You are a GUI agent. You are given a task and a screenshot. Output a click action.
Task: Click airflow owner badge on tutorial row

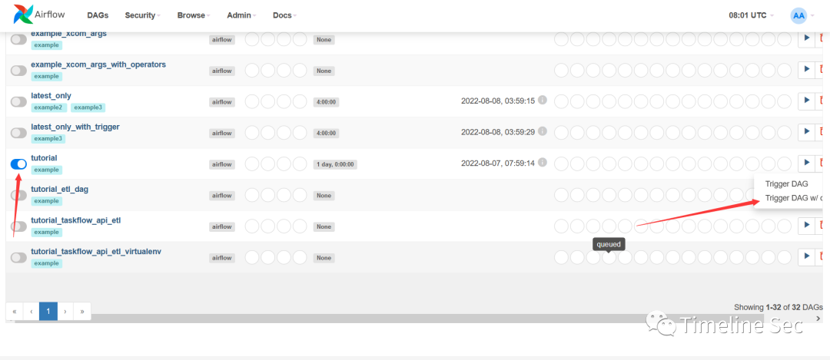[222, 164]
